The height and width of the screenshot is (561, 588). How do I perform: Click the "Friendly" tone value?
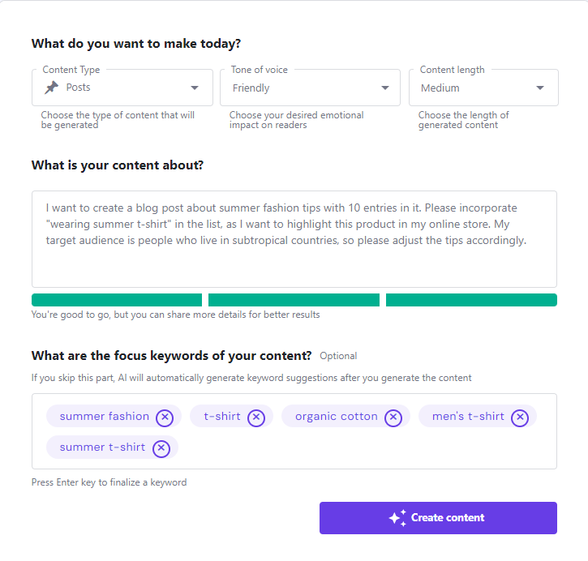point(251,88)
